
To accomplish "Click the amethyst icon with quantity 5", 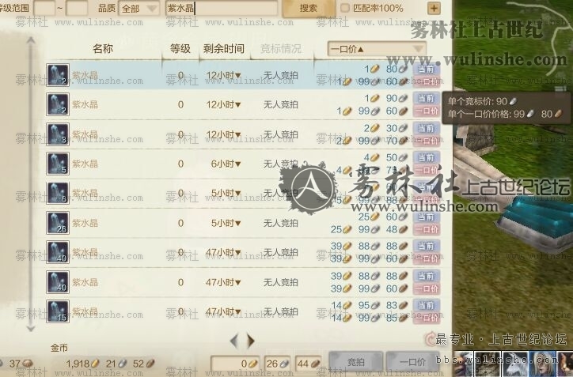I will click(58, 164).
